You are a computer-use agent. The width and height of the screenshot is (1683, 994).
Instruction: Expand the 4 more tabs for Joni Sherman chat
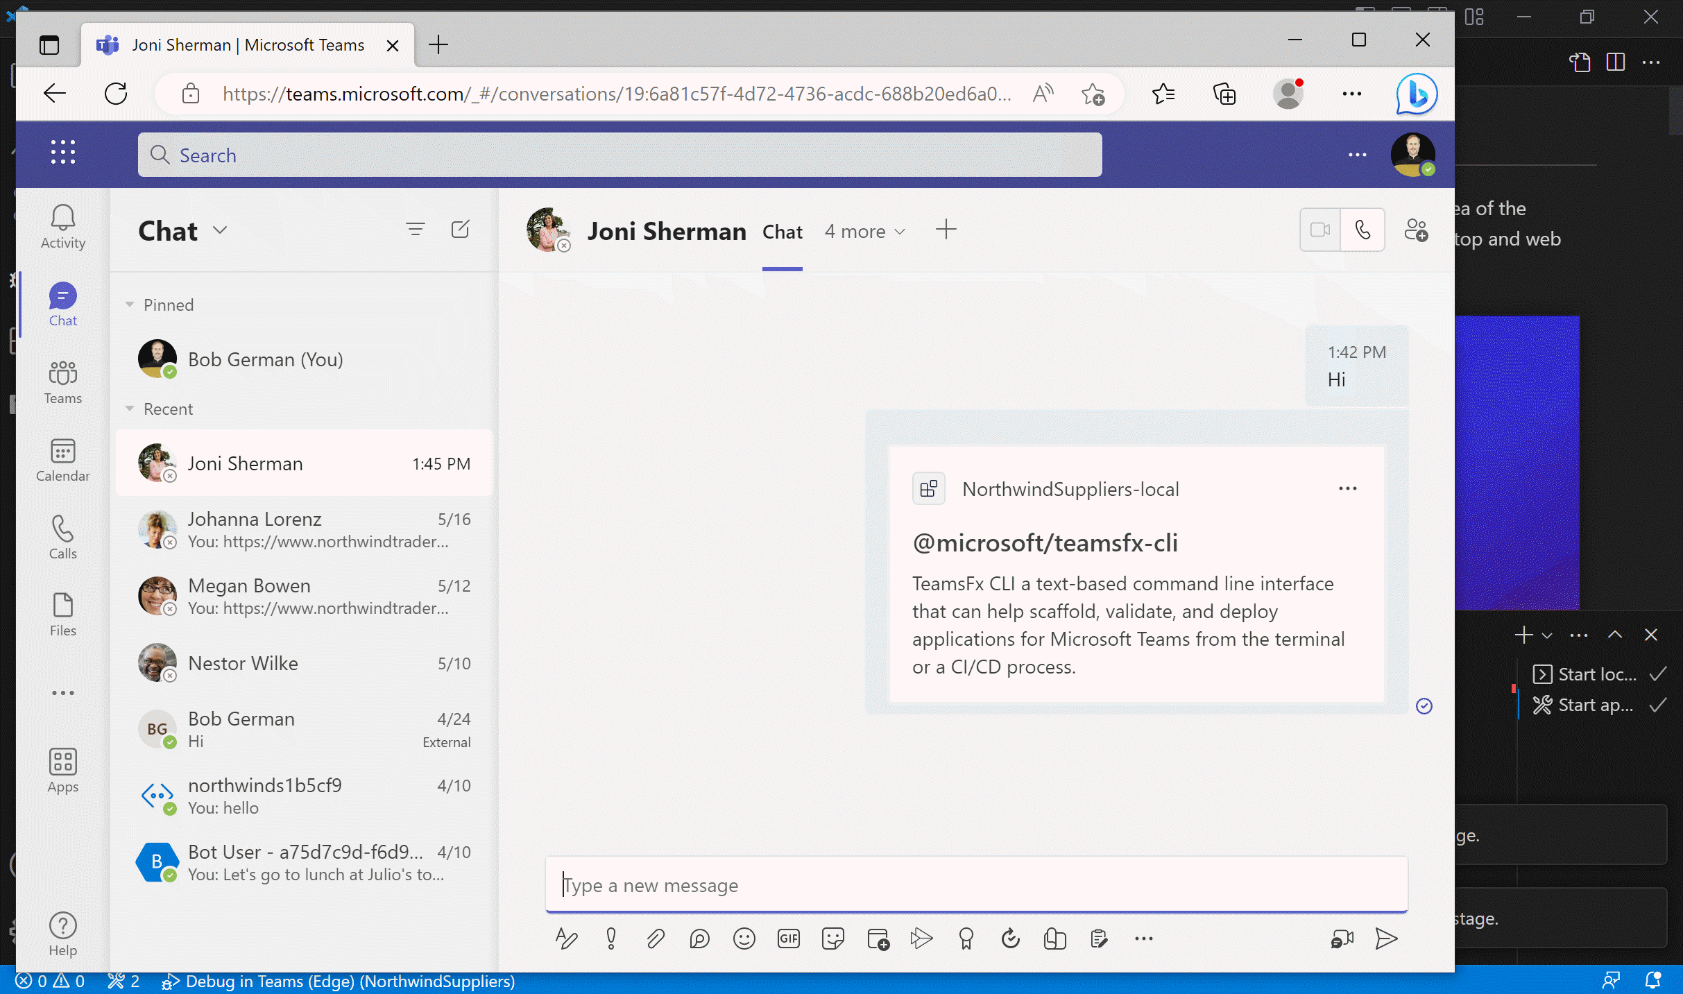[864, 231]
